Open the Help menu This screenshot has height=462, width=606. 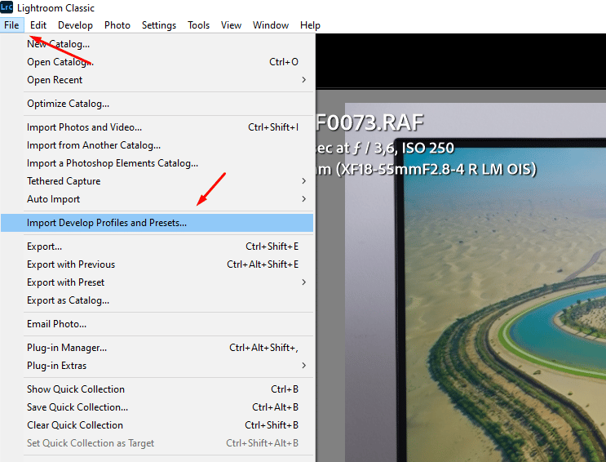coord(310,25)
